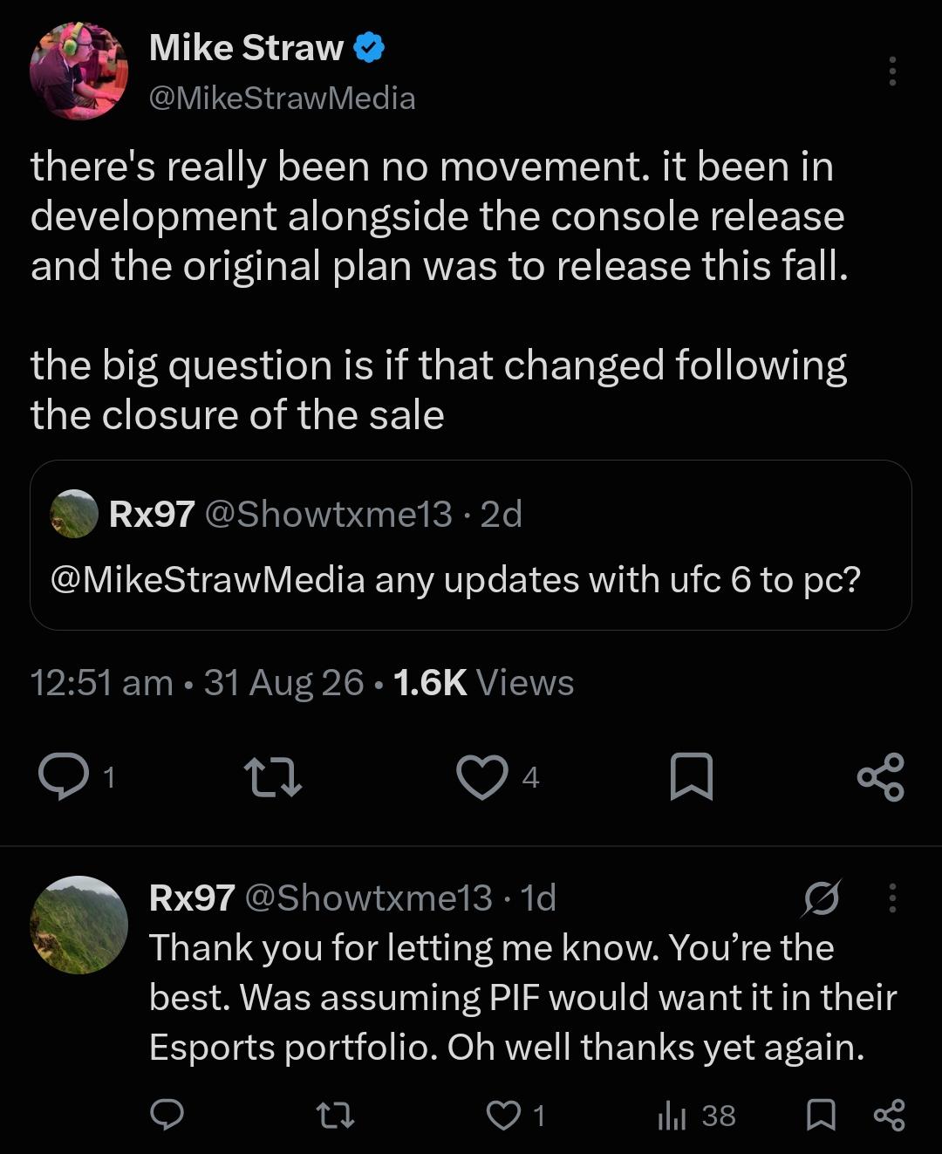Image resolution: width=942 pixels, height=1154 pixels.
Task: Open the quoted tweet about ufc 6 to pc
Action: pyautogui.click(x=471, y=545)
